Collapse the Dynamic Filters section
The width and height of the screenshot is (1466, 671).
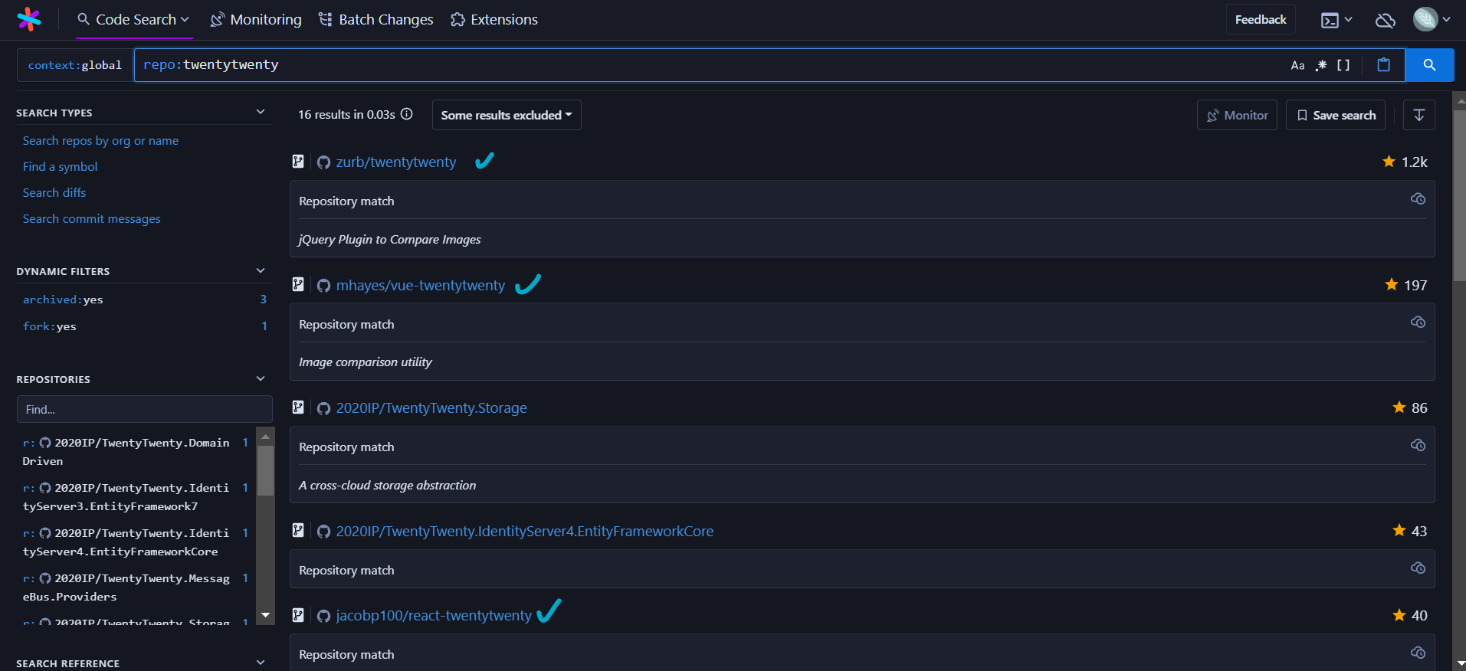point(261,270)
